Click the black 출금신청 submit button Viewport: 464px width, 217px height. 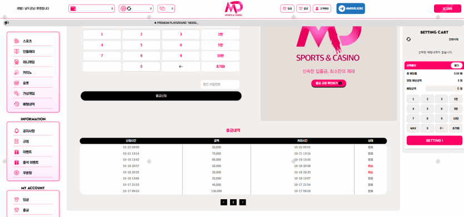(x=161, y=96)
